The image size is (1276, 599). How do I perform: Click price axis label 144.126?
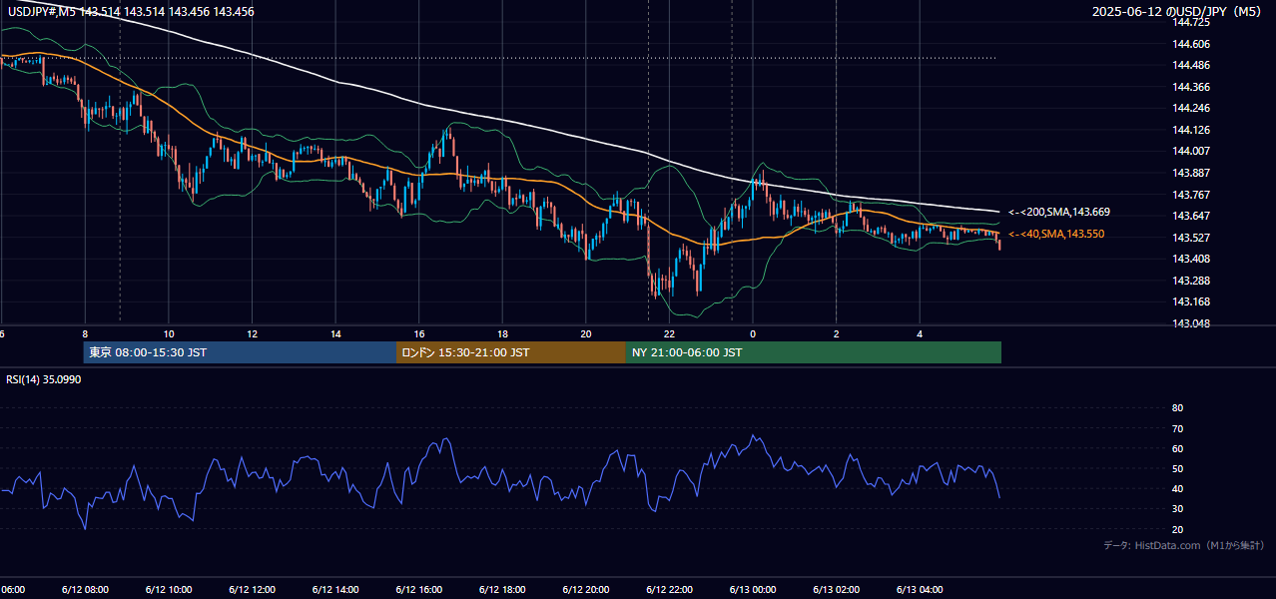pos(1192,130)
